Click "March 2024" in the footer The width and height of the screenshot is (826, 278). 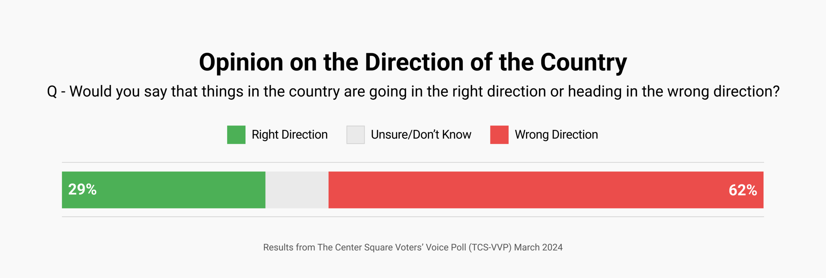538,247
